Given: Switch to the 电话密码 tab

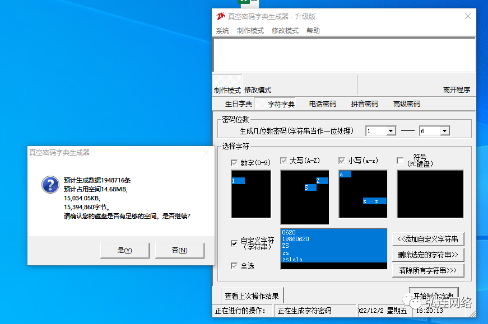Looking at the screenshot, I should point(322,104).
